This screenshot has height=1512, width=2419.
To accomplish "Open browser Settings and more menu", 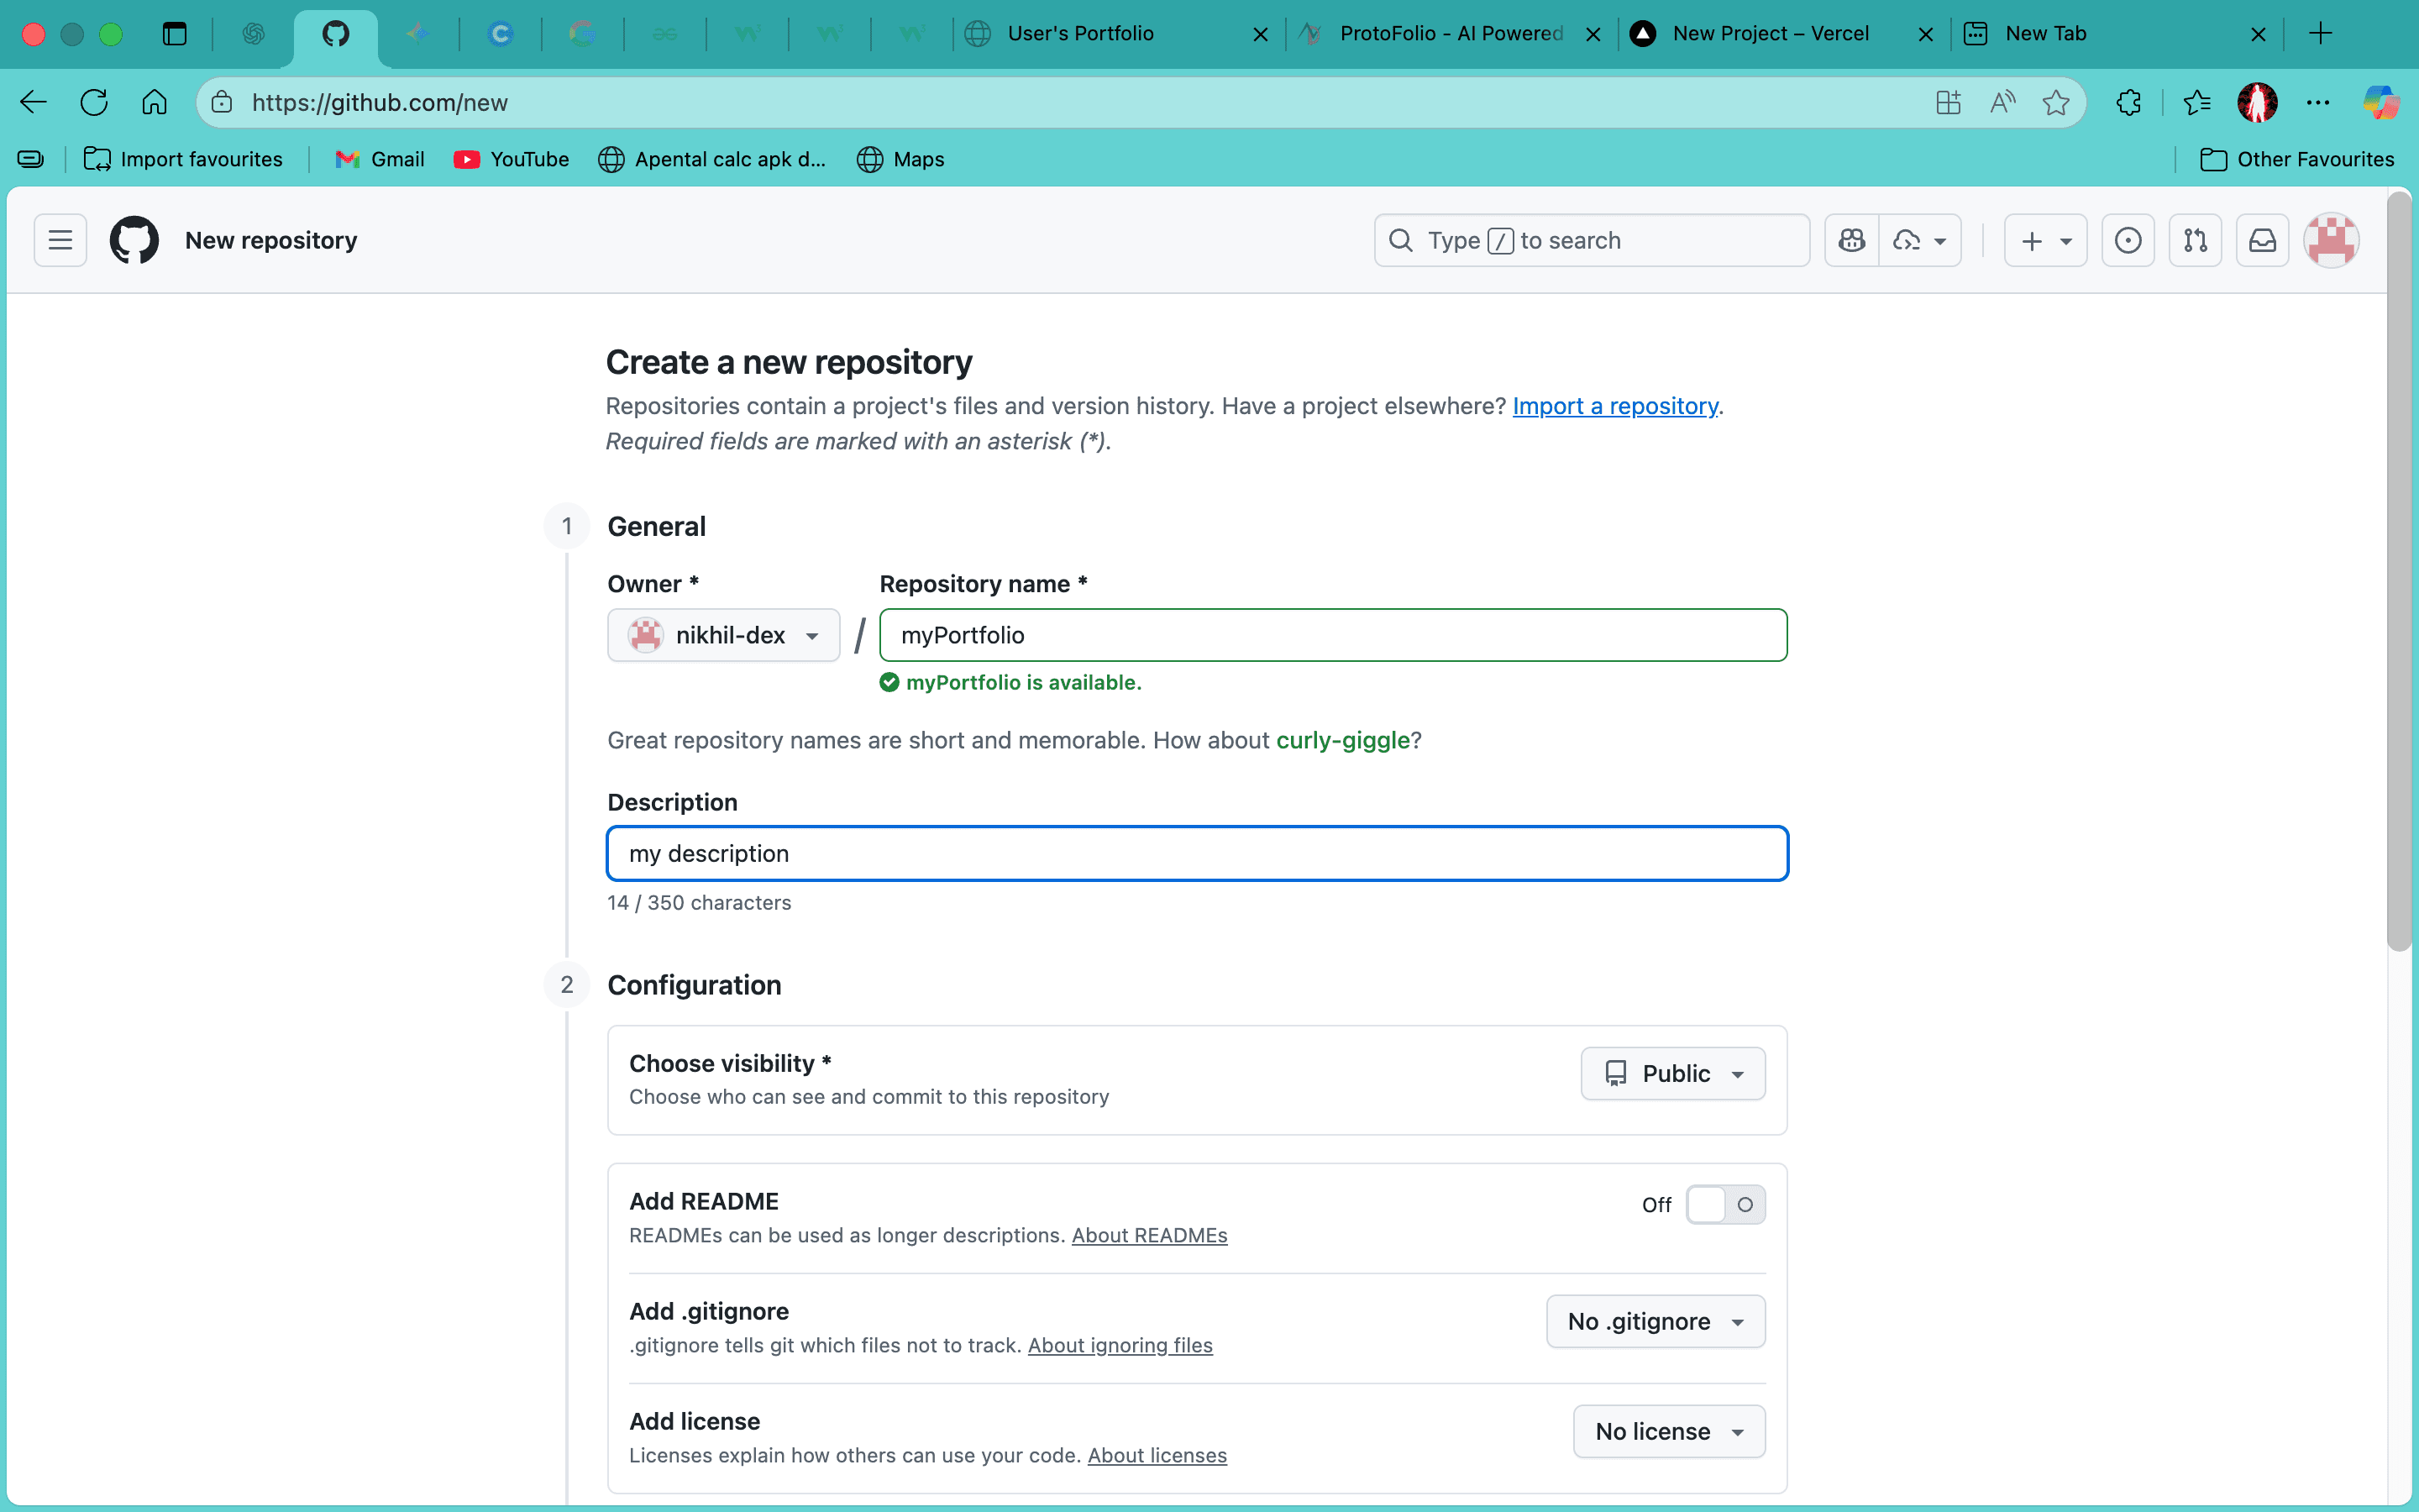I will click(x=2318, y=102).
